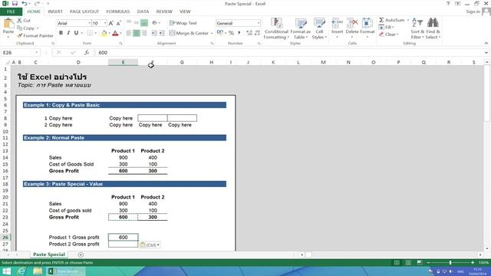Increase the cell indent
The width and height of the screenshot is (491, 276).
click(162, 33)
